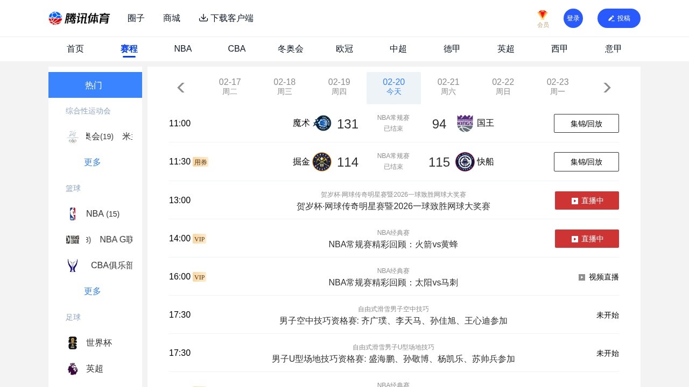
Task: Click the blue login button
Action: [x=573, y=18]
